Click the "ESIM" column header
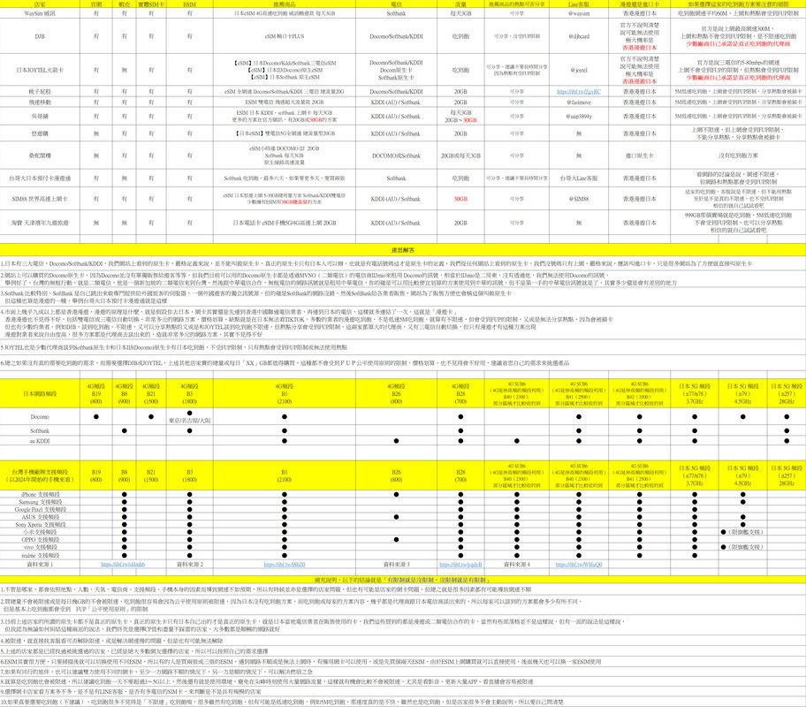Viewport: 806px width, 707px height. [x=190, y=4]
